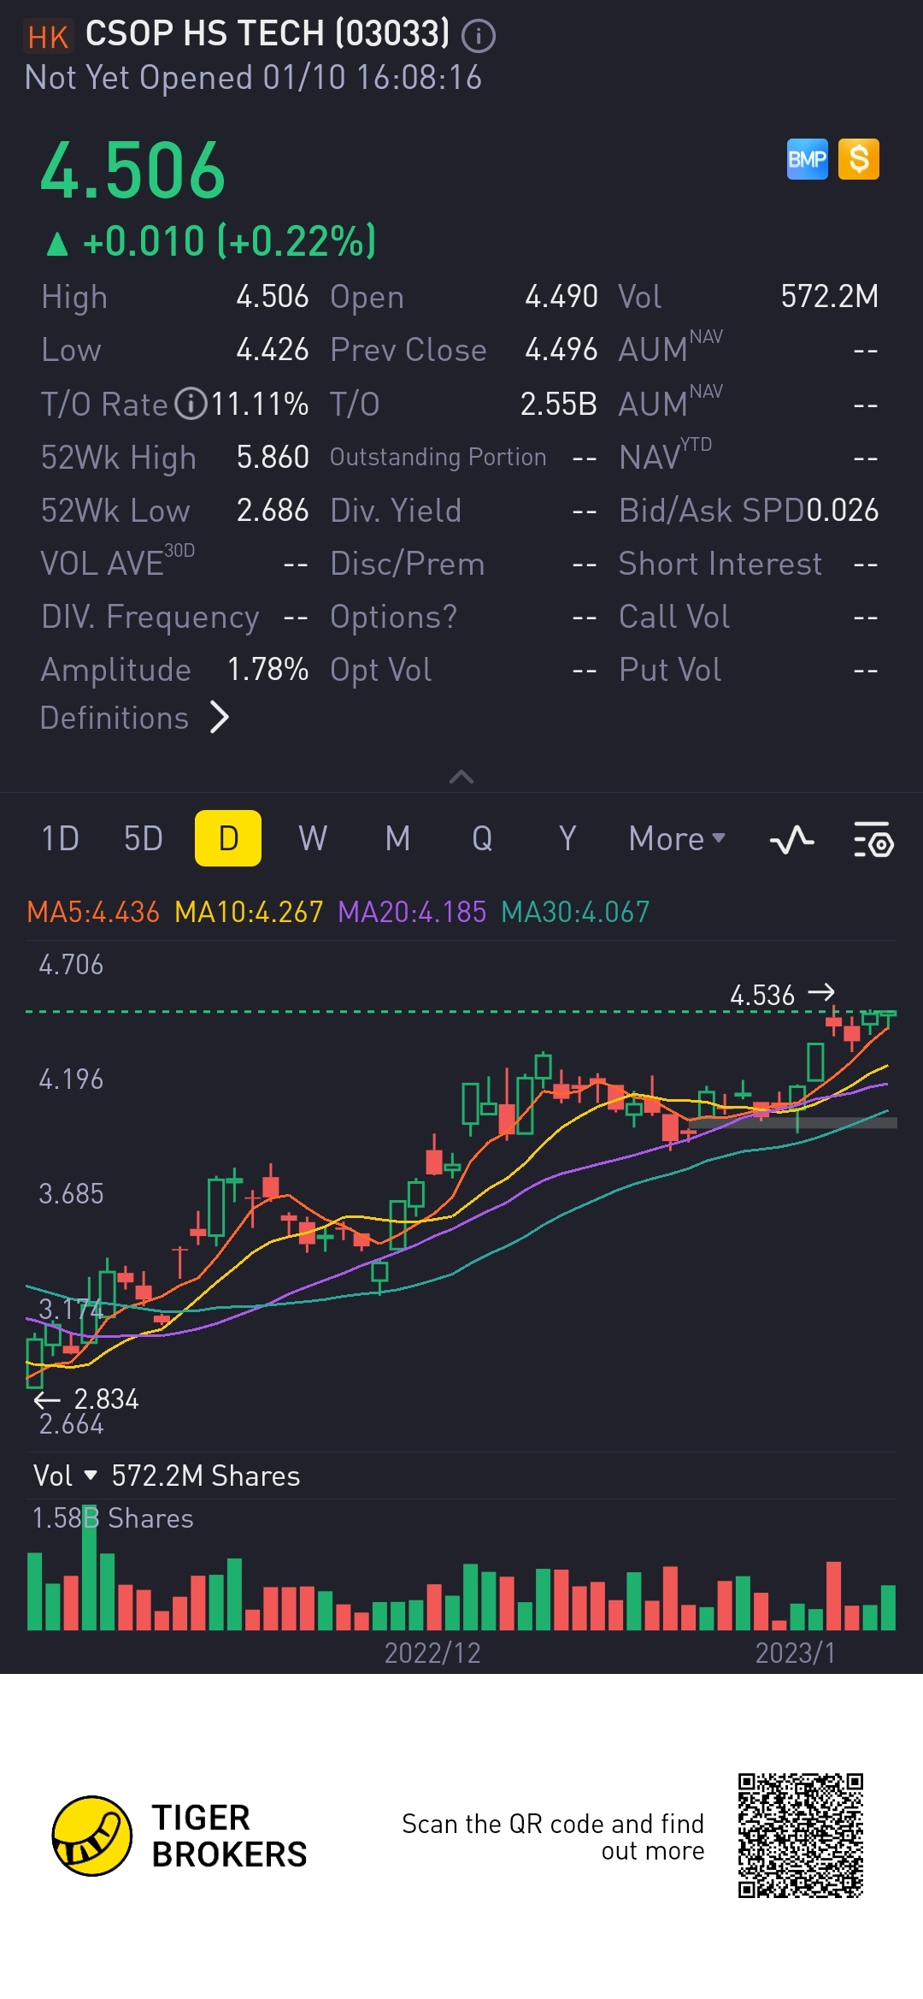Open the Vol indicator dropdown
The image size is (923, 1999).
[66, 1476]
